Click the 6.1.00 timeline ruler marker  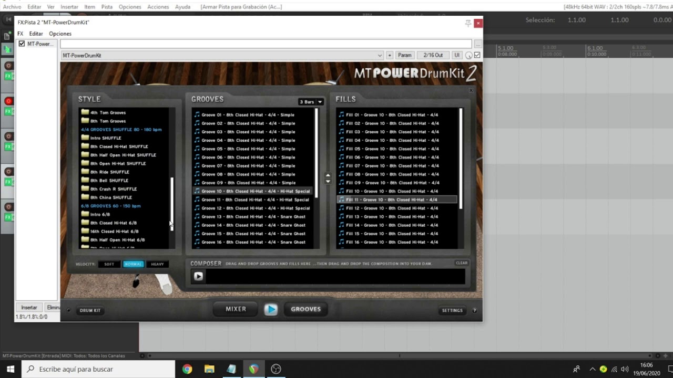tap(595, 48)
